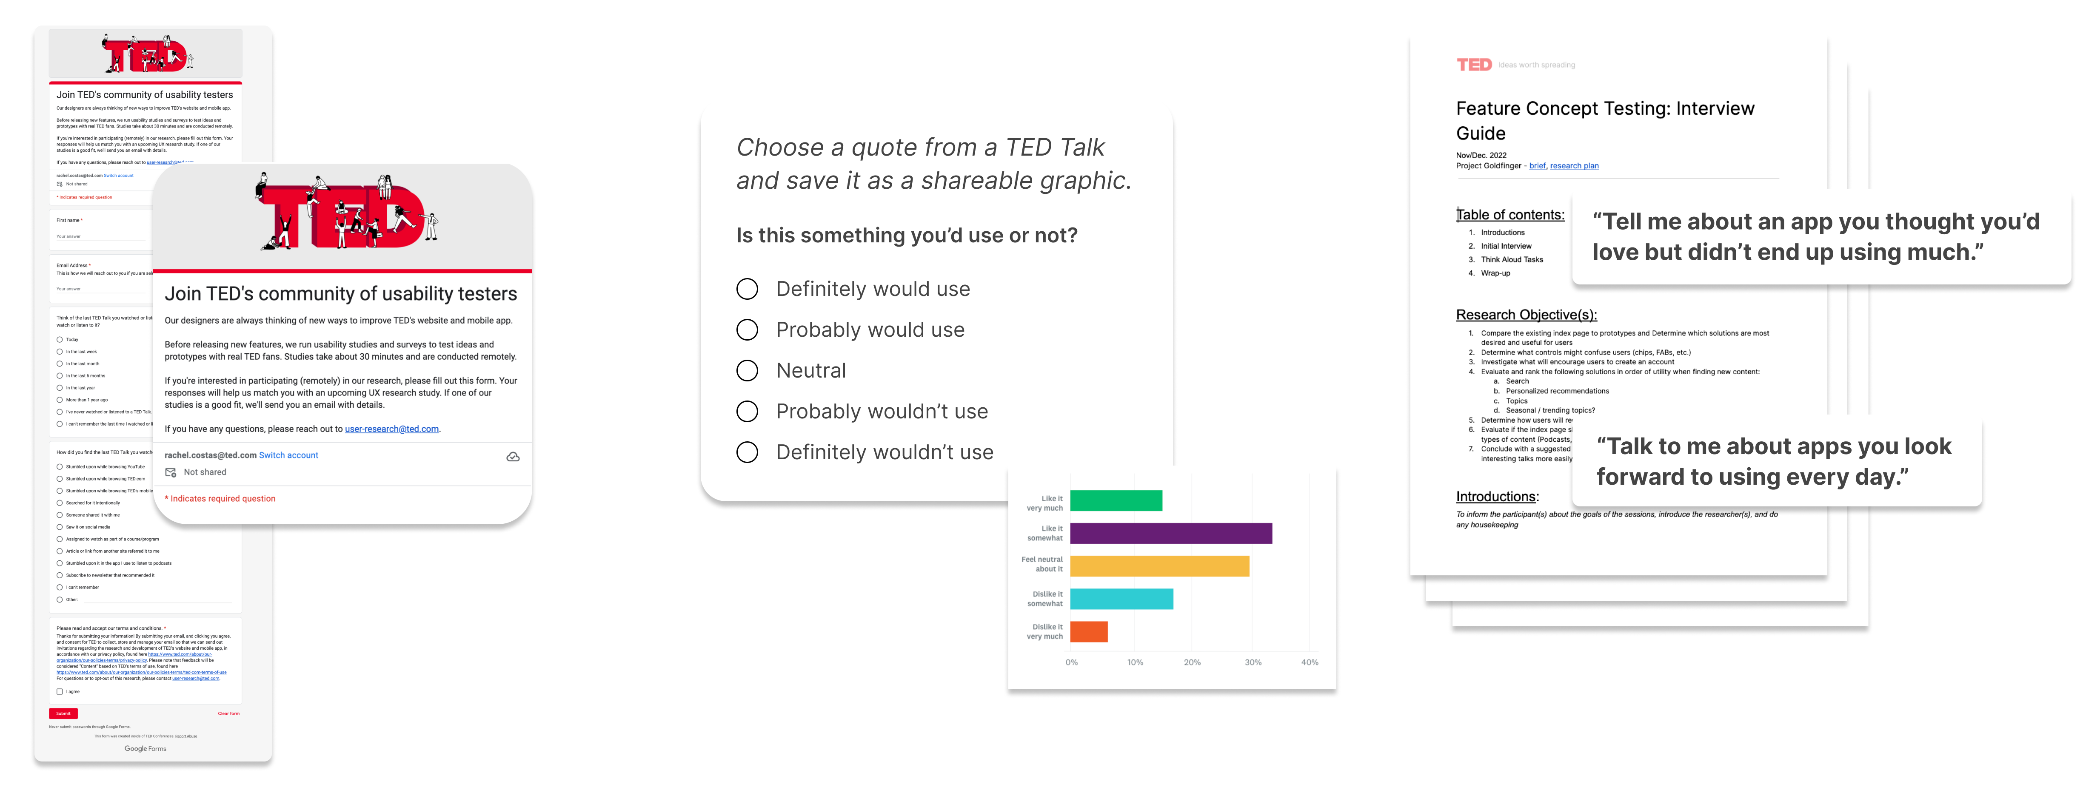Choose the 'Neutral' radio option
This screenshot has width=2083, height=787.
click(747, 371)
